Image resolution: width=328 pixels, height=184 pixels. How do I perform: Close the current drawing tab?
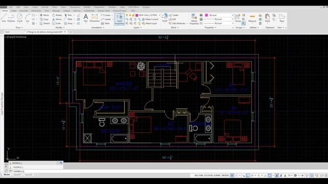[65, 32]
